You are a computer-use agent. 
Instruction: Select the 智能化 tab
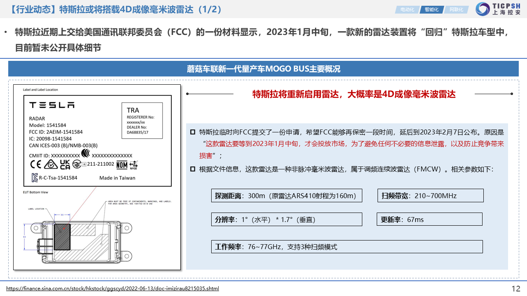click(x=431, y=9)
